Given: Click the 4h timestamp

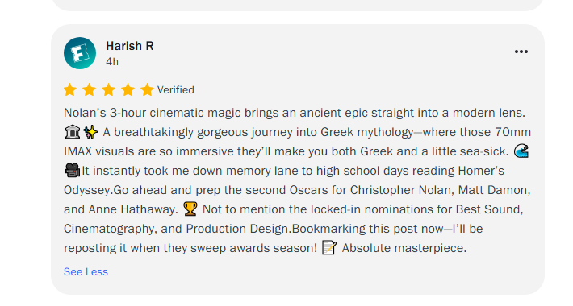Looking at the screenshot, I should tap(112, 62).
